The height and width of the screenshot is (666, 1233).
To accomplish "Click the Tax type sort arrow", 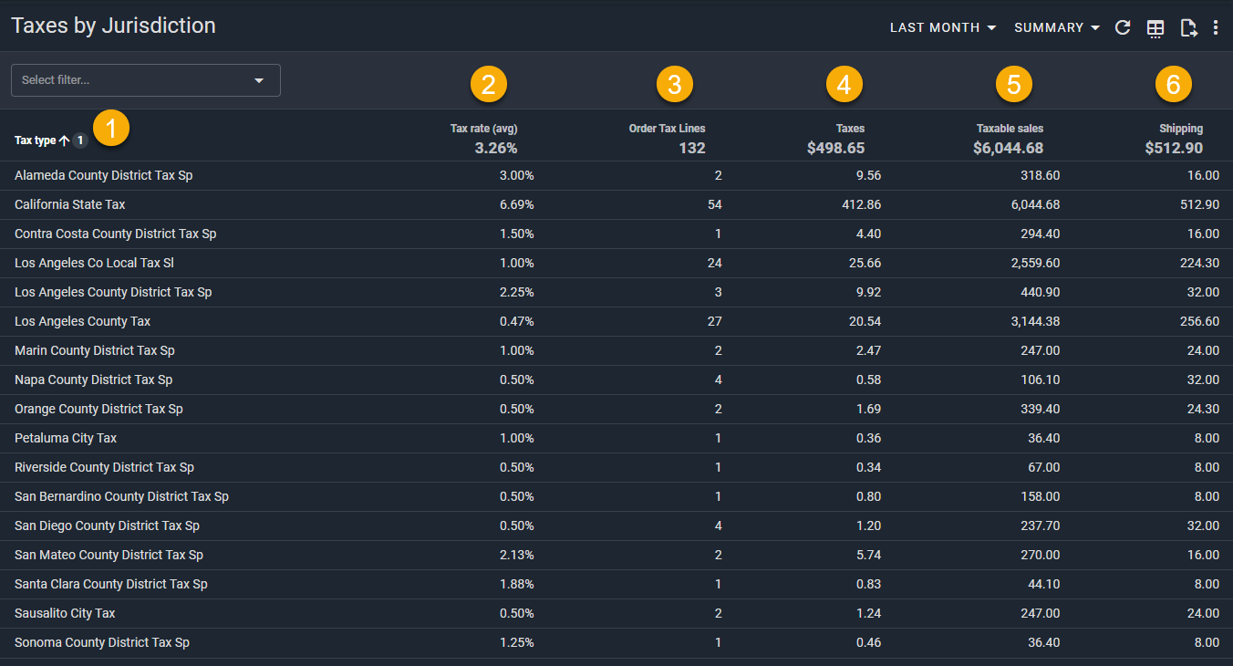I will (64, 140).
